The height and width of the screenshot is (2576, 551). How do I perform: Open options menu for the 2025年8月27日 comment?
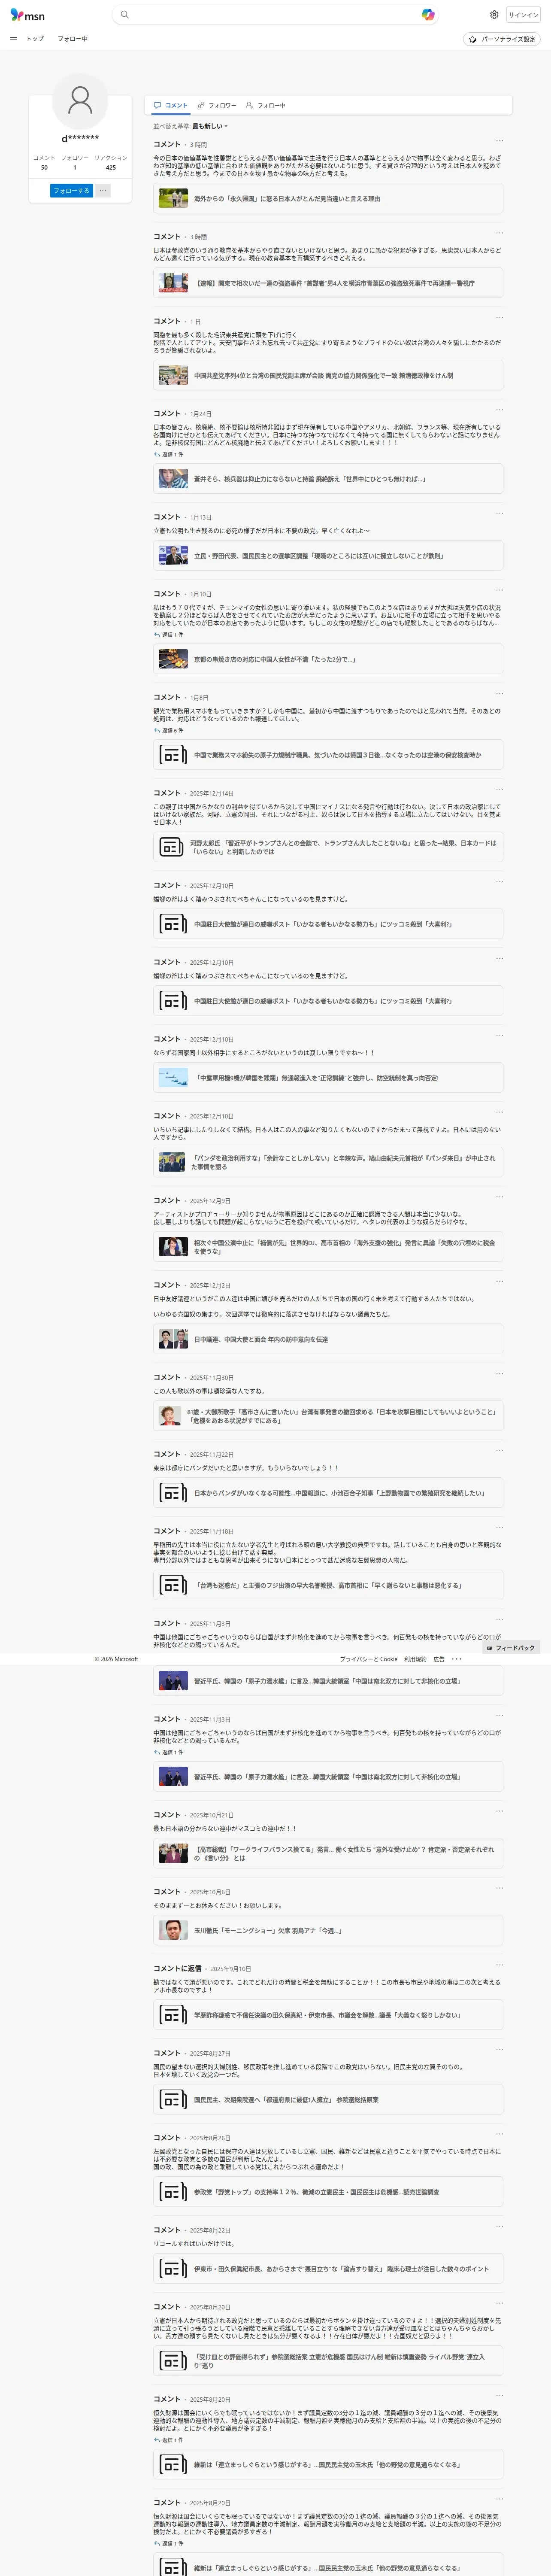(x=499, y=2049)
